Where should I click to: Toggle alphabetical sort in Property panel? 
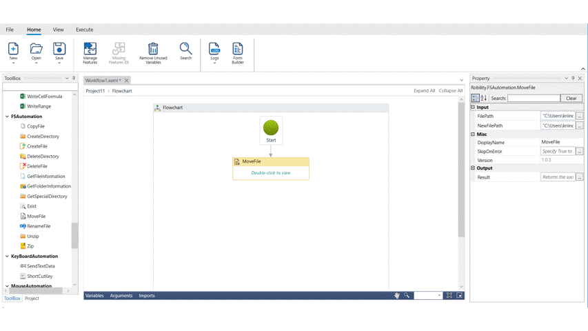[483, 99]
